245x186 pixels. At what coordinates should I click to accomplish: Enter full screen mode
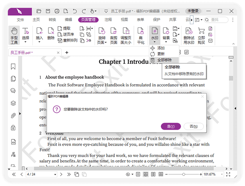228,174
